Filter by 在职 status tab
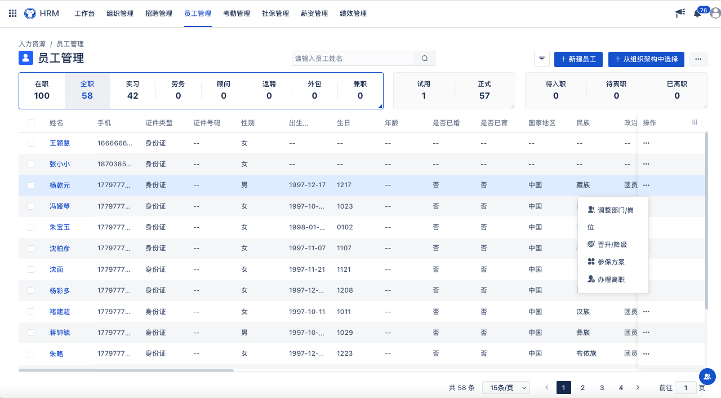The image size is (721, 398). (x=42, y=90)
